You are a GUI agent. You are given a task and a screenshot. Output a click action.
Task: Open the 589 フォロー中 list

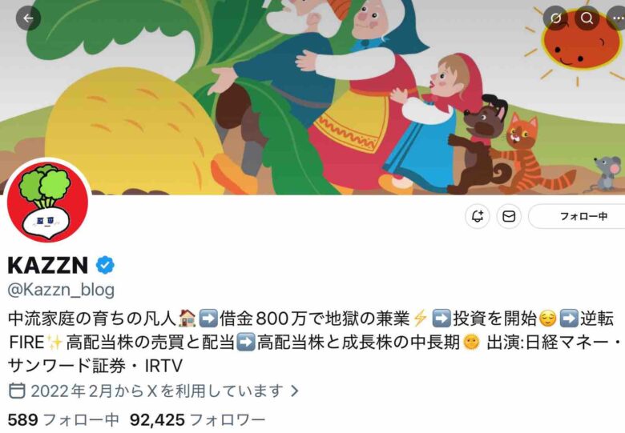[x=63, y=419]
